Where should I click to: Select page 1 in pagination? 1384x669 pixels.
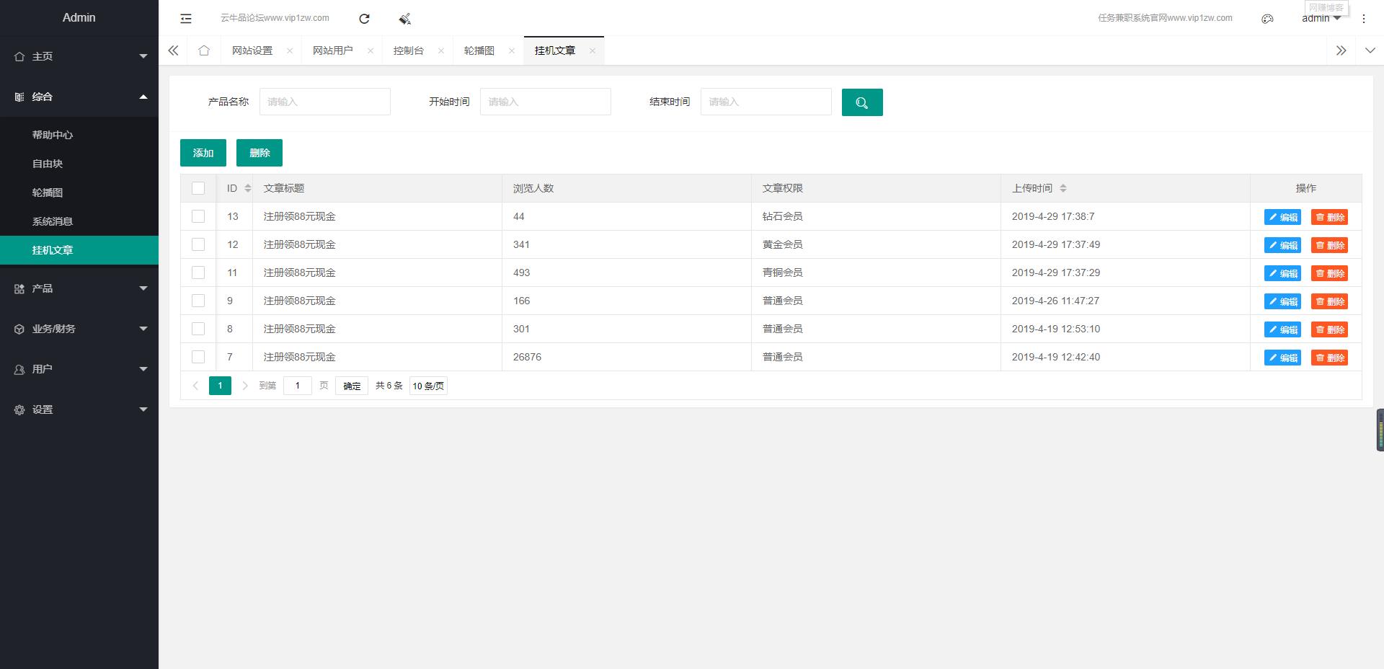(220, 386)
